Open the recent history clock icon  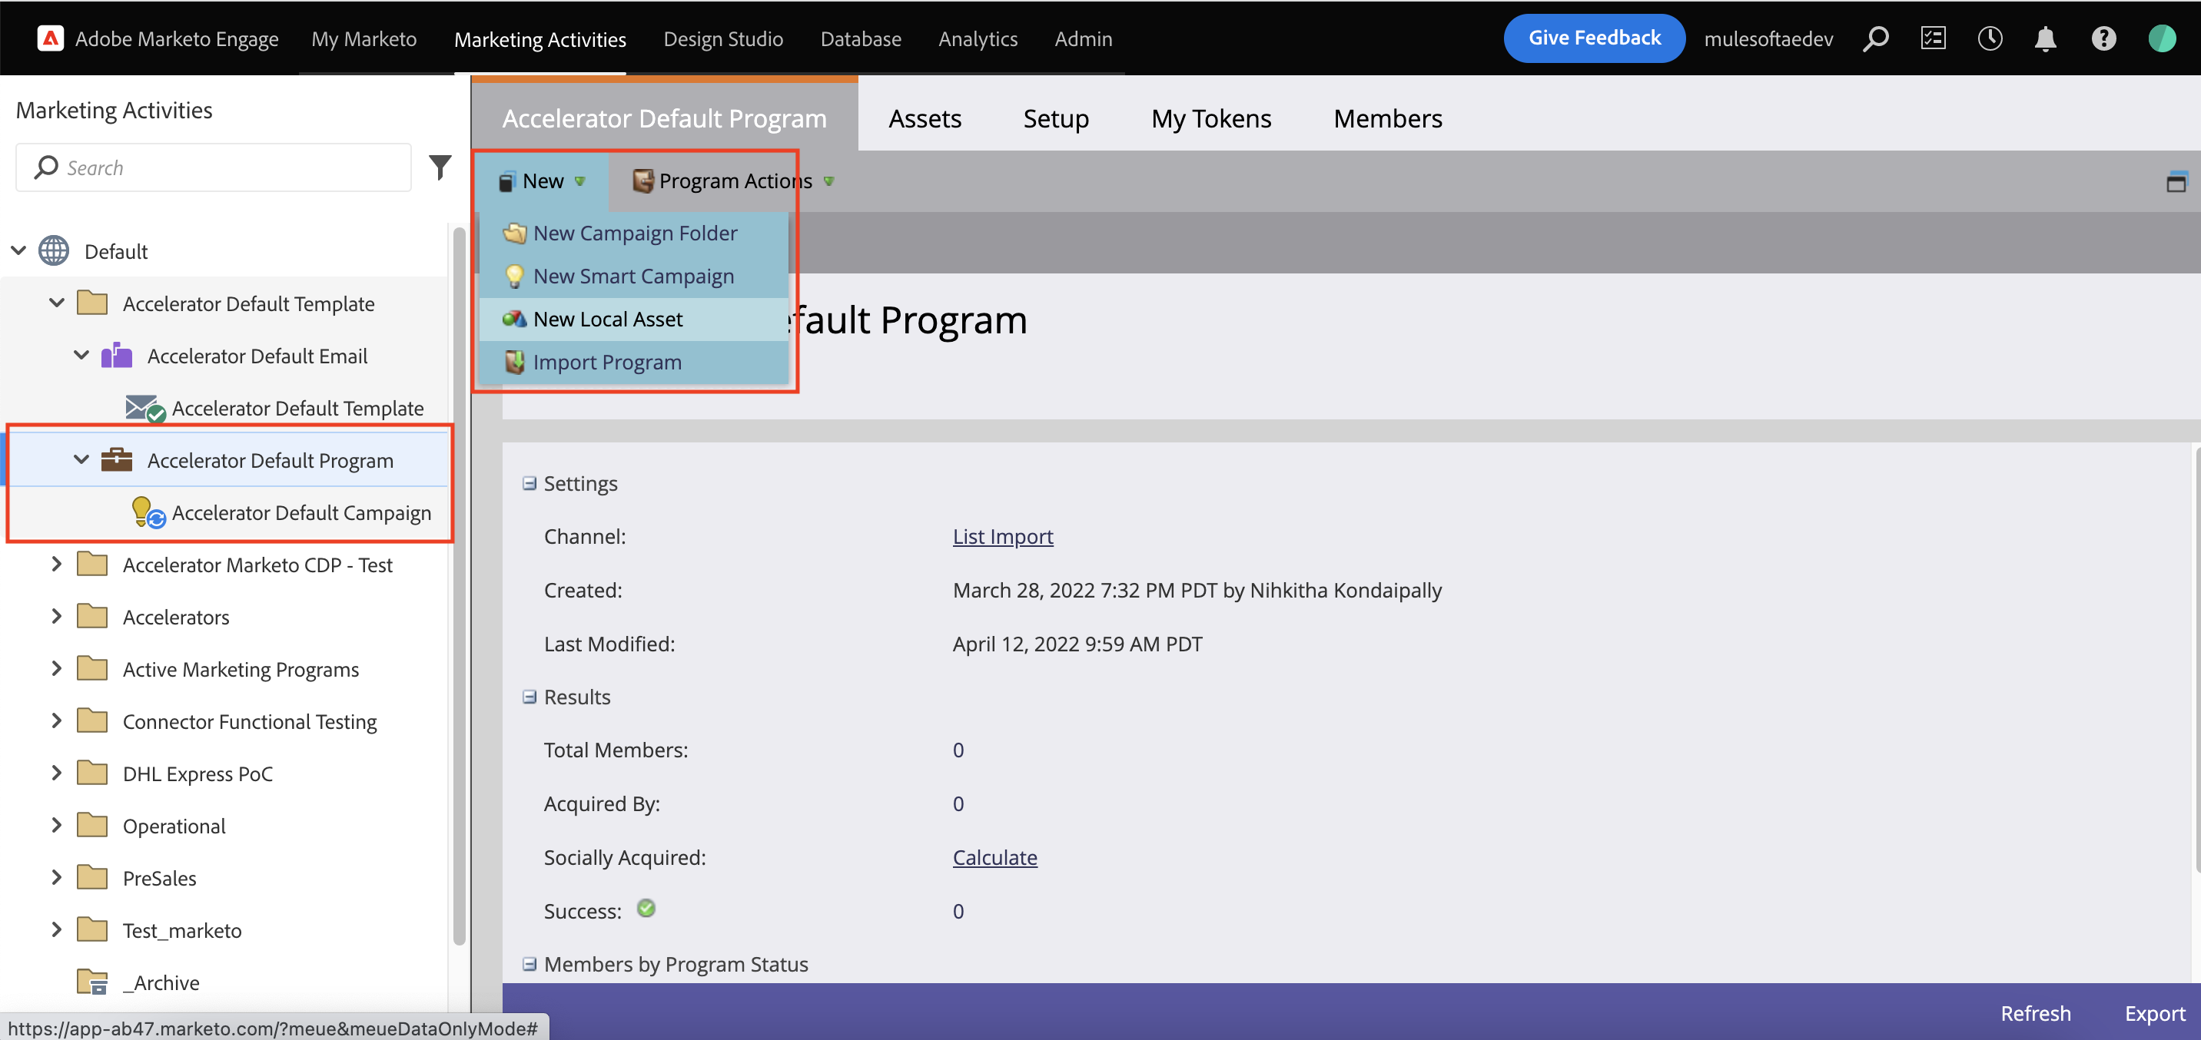1990,38
